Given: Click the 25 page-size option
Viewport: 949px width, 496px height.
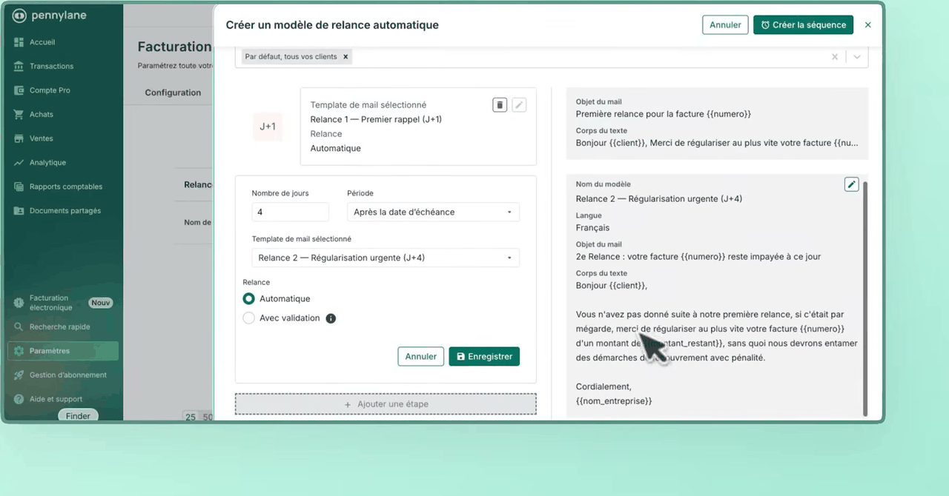Looking at the screenshot, I should point(191,417).
